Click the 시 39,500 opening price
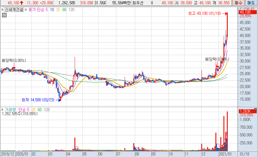Screen dimensions: 258x157 point(183,3)
